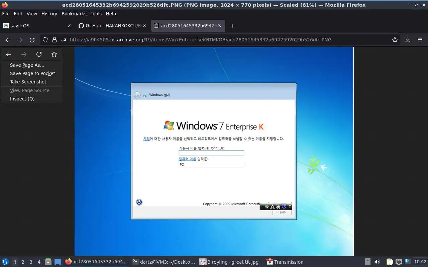Choose Save Page As... from the context menu
The height and width of the screenshot is (267, 428).
pyautogui.click(x=31, y=65)
